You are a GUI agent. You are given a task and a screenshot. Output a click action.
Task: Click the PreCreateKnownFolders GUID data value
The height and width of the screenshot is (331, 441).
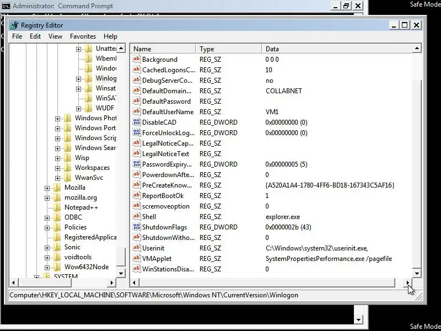click(x=330, y=185)
